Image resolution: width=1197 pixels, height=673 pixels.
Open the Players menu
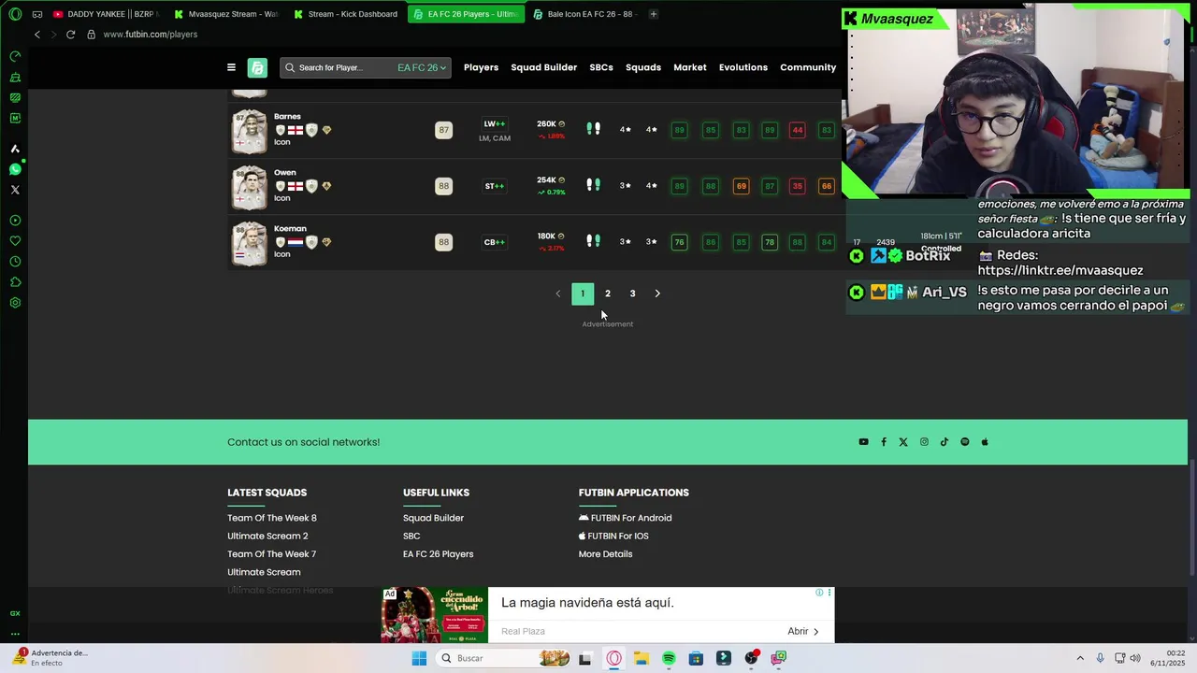tap(481, 67)
